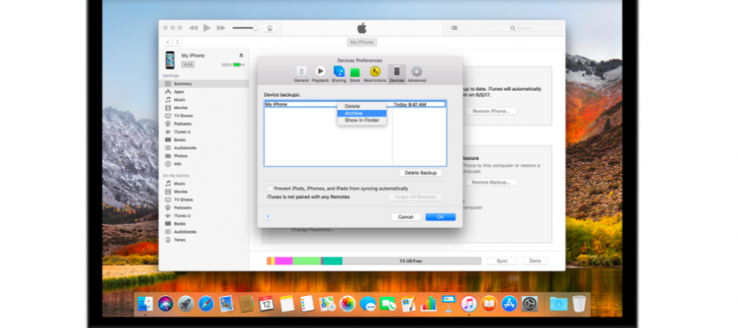This screenshot has width=738, height=328.
Task: Click Forget All Remotes button
Action: [x=415, y=197]
